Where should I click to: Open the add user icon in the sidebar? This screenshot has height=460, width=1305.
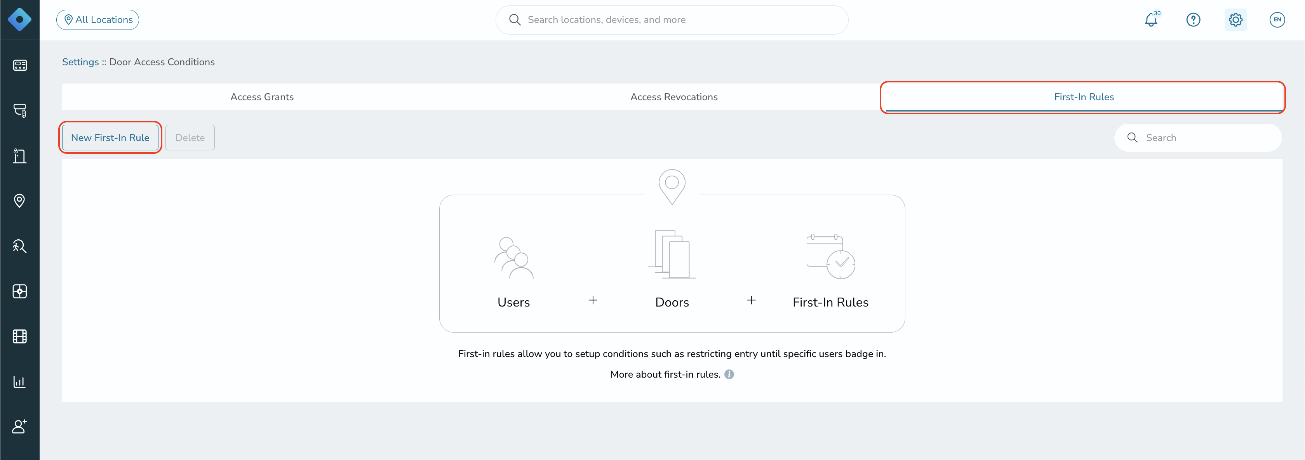pos(20,427)
